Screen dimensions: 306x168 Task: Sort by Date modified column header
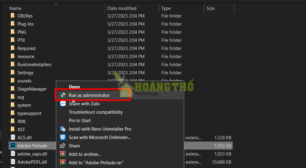click(x=122, y=8)
